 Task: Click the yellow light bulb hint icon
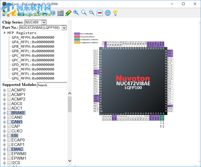tap(115, 13)
